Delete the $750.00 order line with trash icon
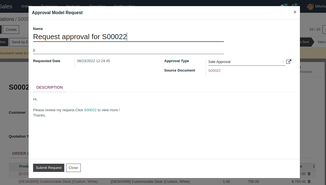 [x=309, y=182]
